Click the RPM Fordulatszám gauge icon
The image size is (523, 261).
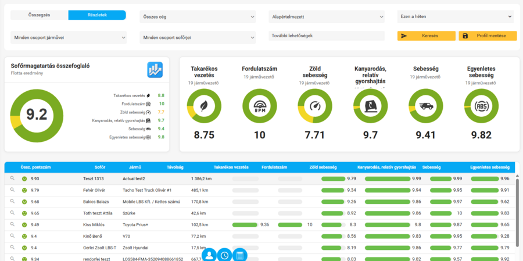point(260,106)
